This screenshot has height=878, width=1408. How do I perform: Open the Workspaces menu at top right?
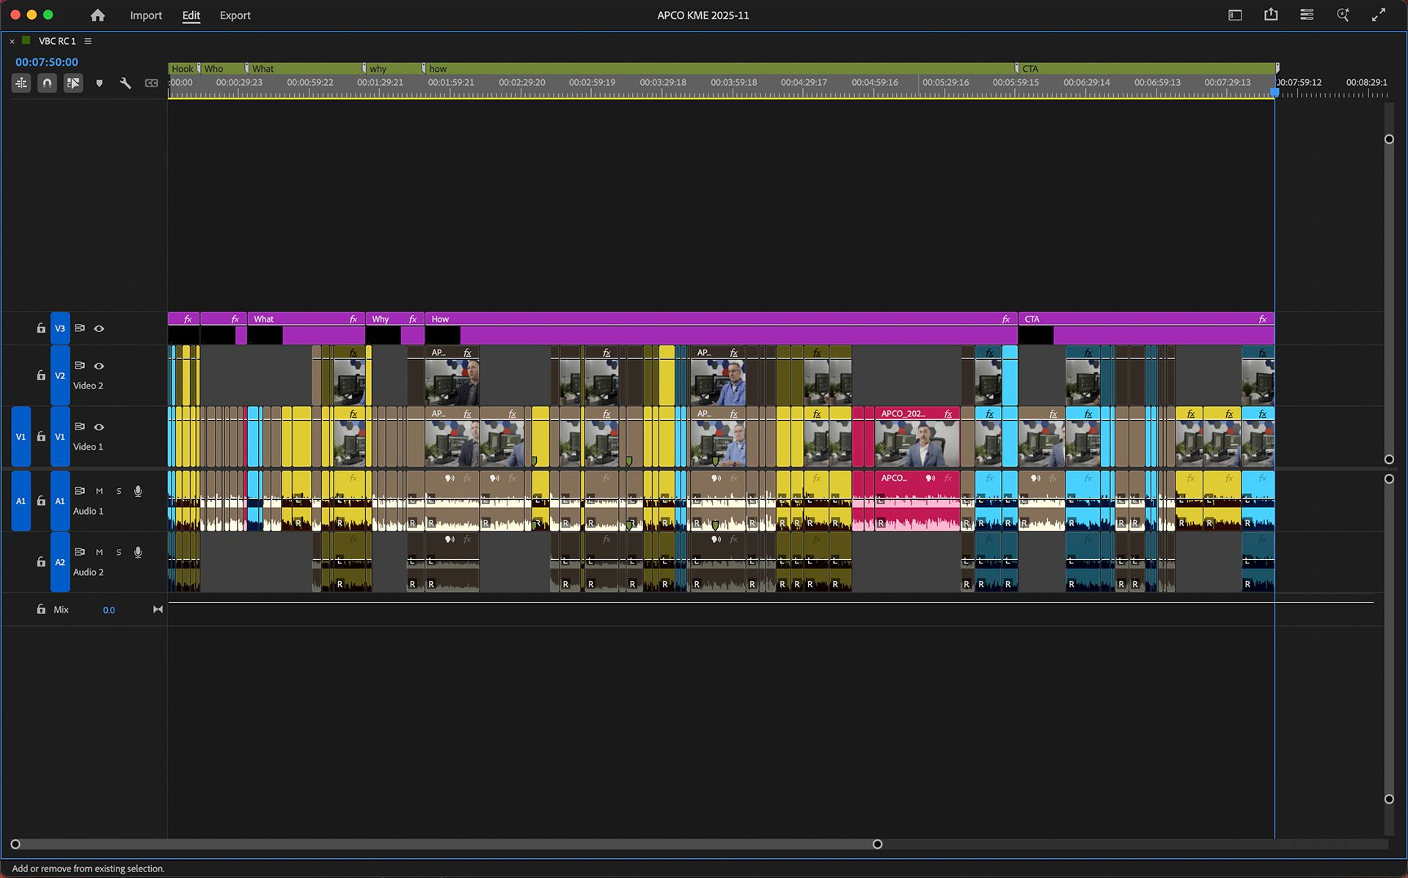(1306, 15)
